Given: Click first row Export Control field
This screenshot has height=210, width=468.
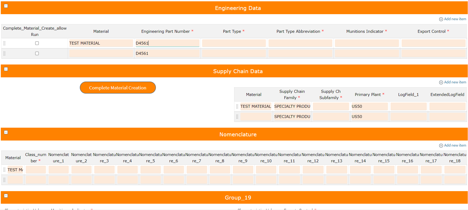Looking at the screenshot, I should [433, 43].
